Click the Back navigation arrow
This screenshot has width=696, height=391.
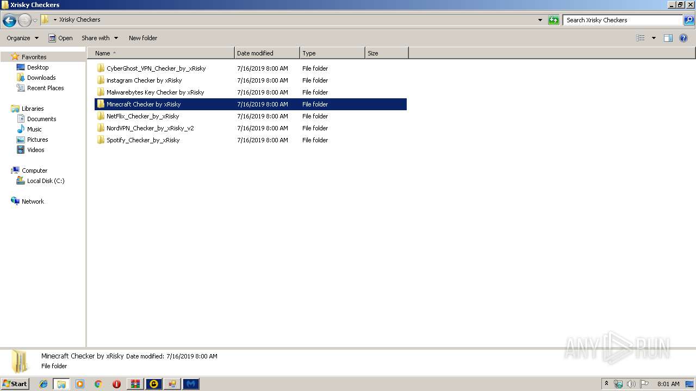(x=9, y=21)
